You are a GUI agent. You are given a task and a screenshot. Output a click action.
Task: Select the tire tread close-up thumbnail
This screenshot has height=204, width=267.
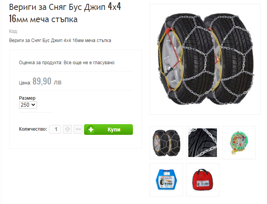[202, 143]
